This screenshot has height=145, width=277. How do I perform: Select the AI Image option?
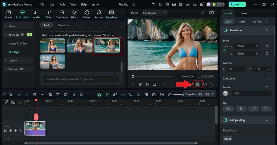(14, 52)
